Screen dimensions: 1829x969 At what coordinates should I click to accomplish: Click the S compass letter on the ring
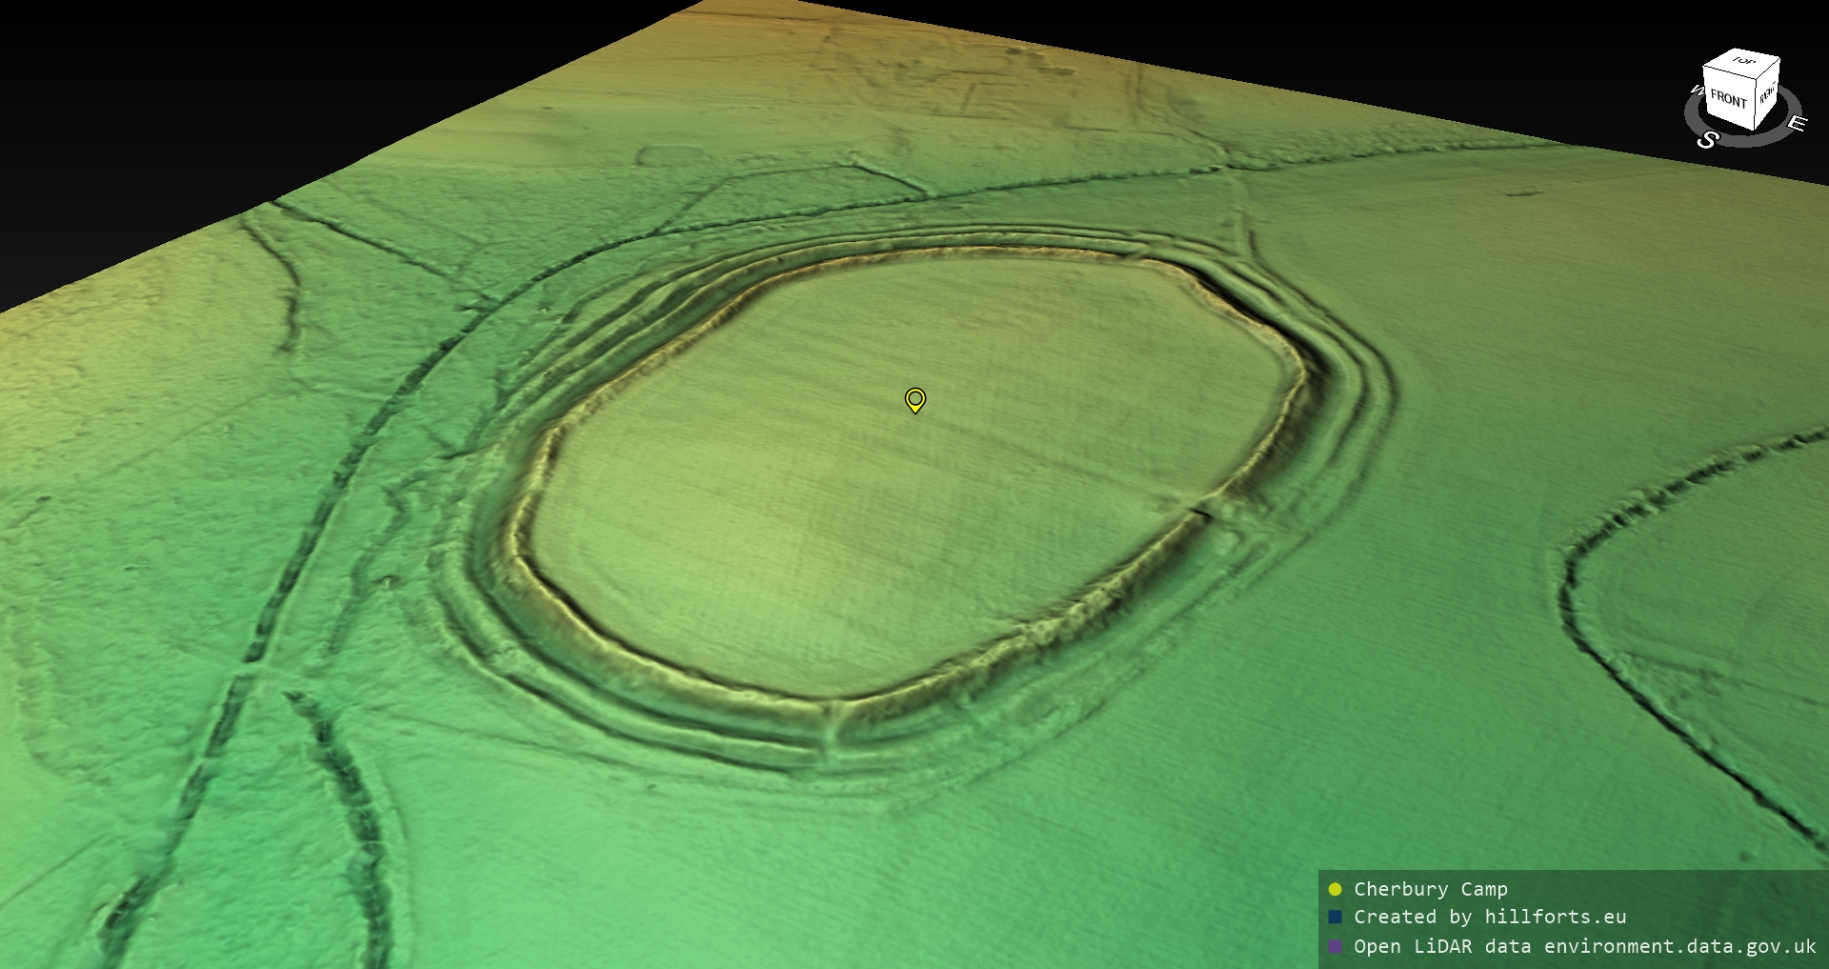coord(1707,140)
